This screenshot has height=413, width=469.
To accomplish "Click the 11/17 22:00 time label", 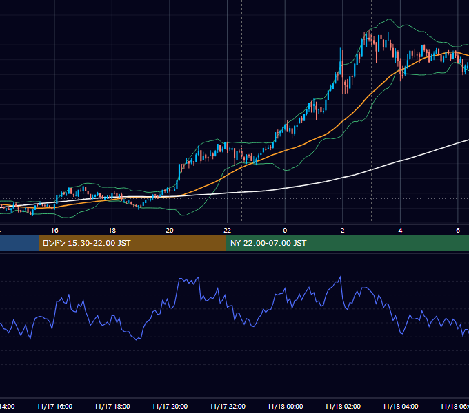I will click(x=228, y=407).
